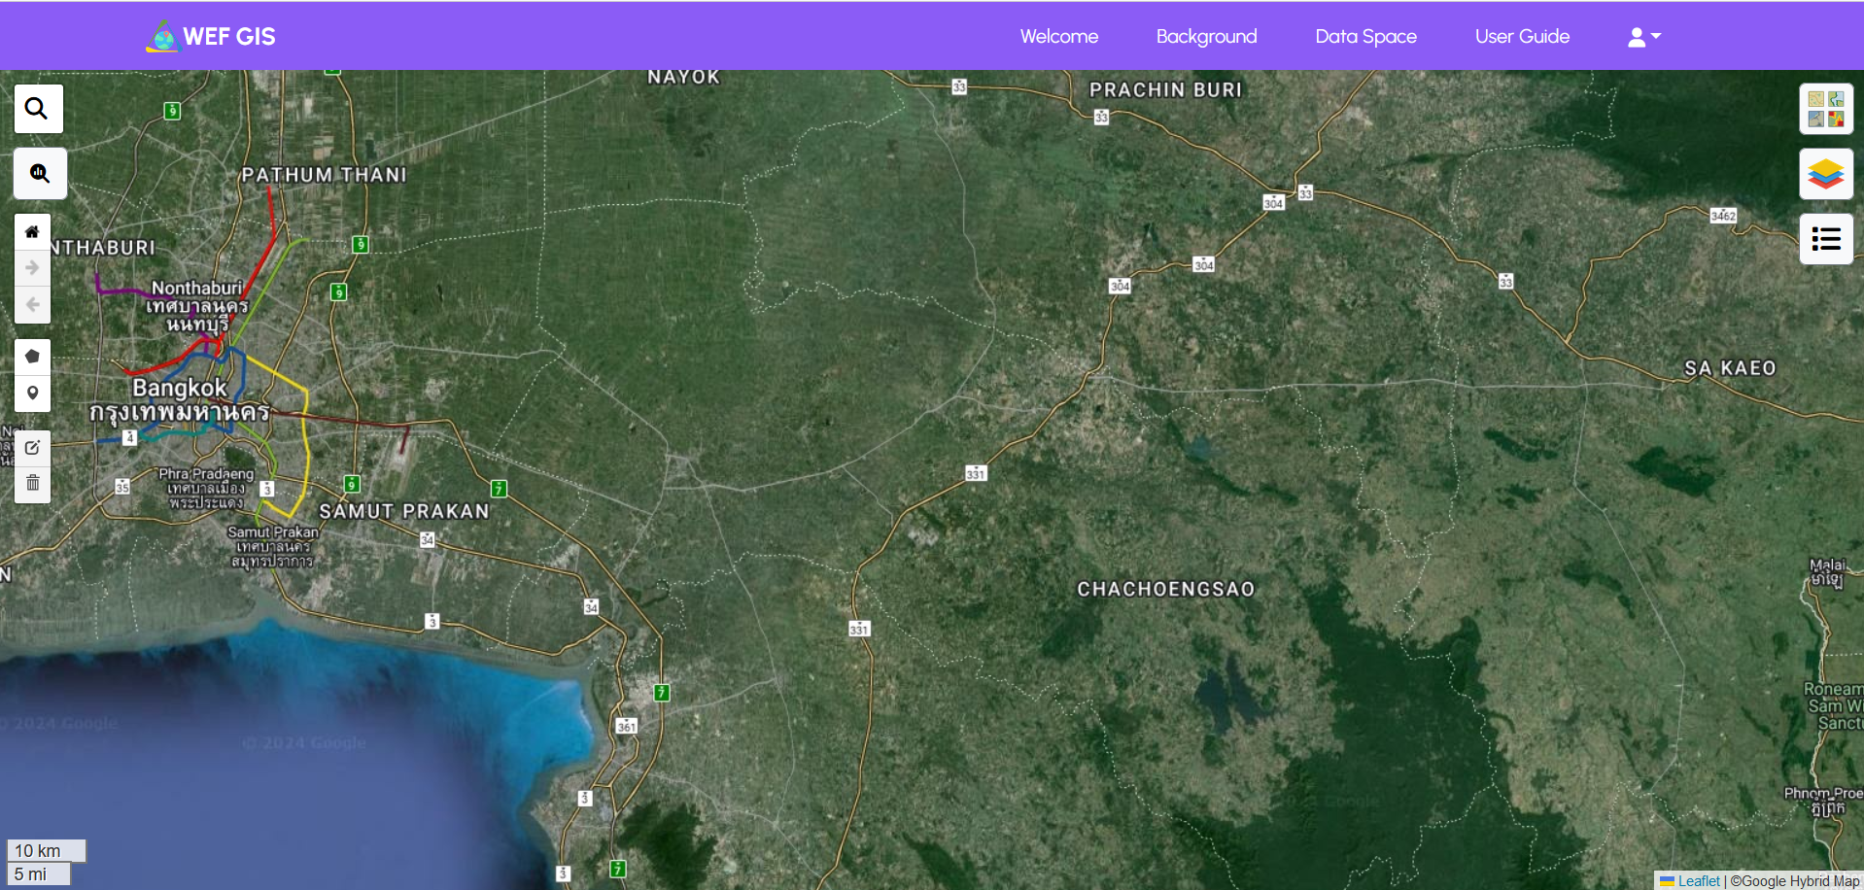This screenshot has height=890, width=1864.
Task: Go forward in map view history
Action: (x=32, y=268)
